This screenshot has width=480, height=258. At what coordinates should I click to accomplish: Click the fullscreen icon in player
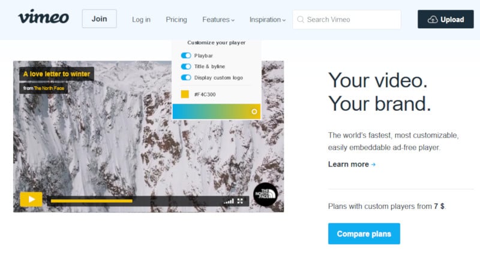click(x=241, y=201)
